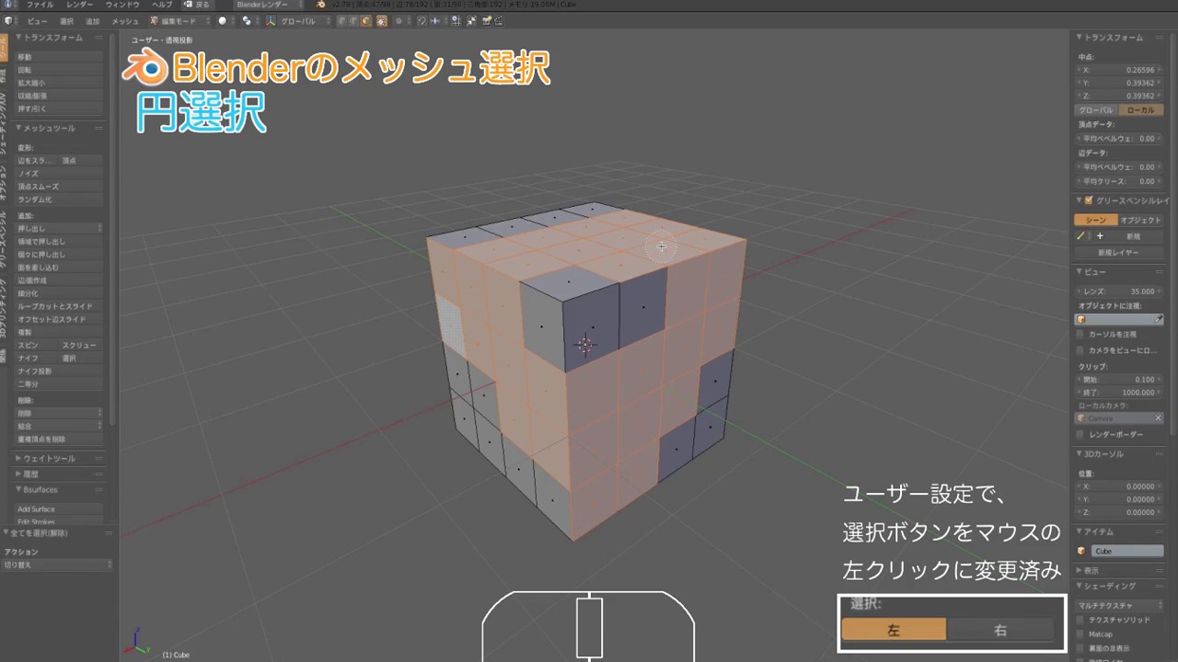
Task: Open the 押し出し dropdown
Action: [60, 228]
